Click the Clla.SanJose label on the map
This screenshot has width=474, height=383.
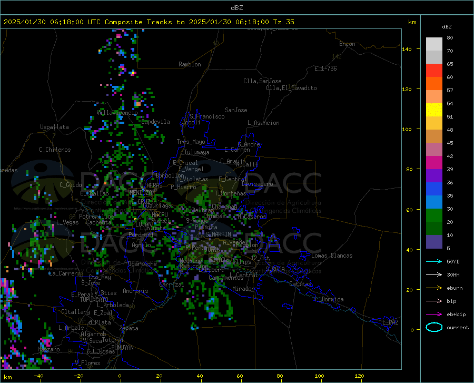pos(262,81)
